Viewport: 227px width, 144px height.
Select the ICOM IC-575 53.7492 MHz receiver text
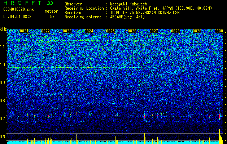coord(145,13)
